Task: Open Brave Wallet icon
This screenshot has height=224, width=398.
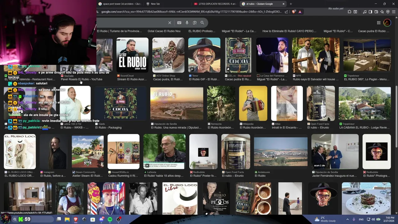Action: (x=376, y=12)
